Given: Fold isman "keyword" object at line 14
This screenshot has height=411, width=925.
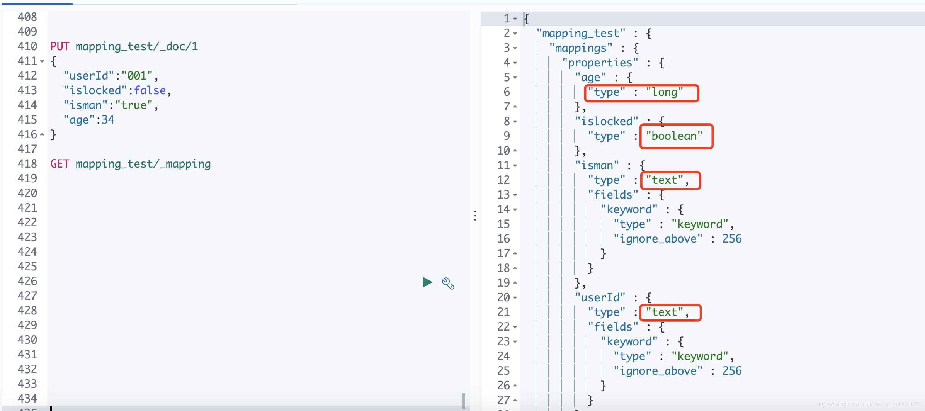Looking at the screenshot, I should pos(515,210).
